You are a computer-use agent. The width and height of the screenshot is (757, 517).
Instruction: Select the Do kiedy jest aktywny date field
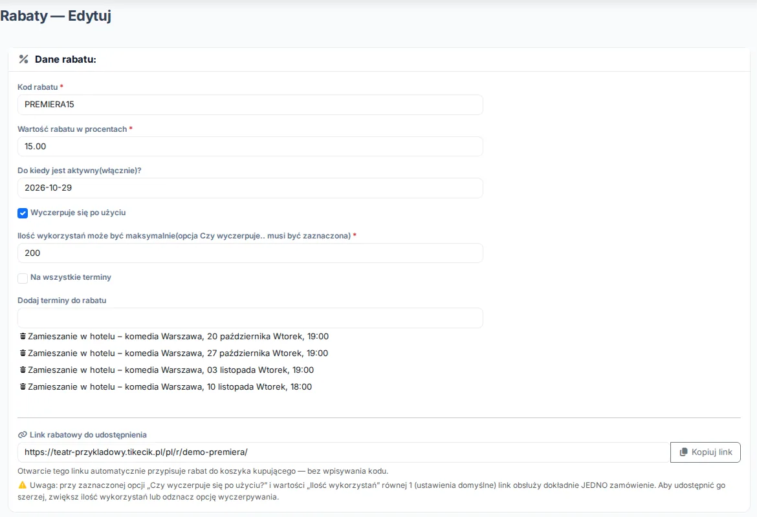tap(250, 188)
